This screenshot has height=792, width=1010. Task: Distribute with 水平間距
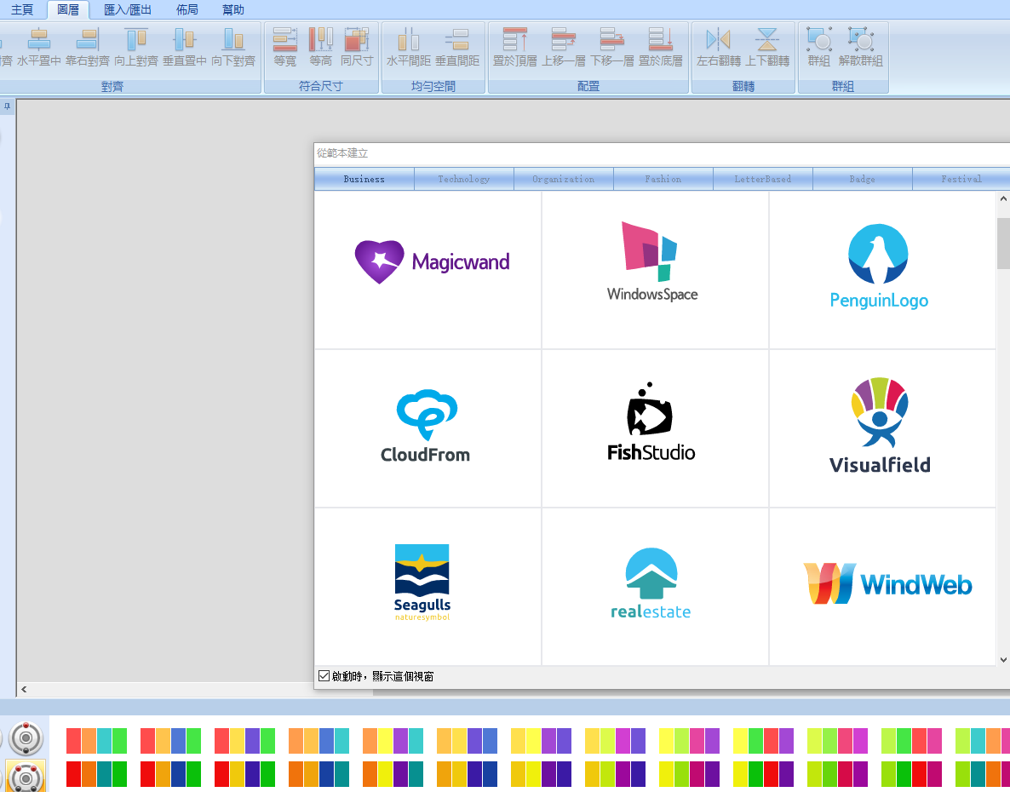tap(409, 47)
